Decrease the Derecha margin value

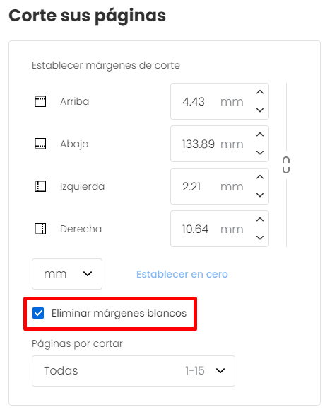(260, 238)
